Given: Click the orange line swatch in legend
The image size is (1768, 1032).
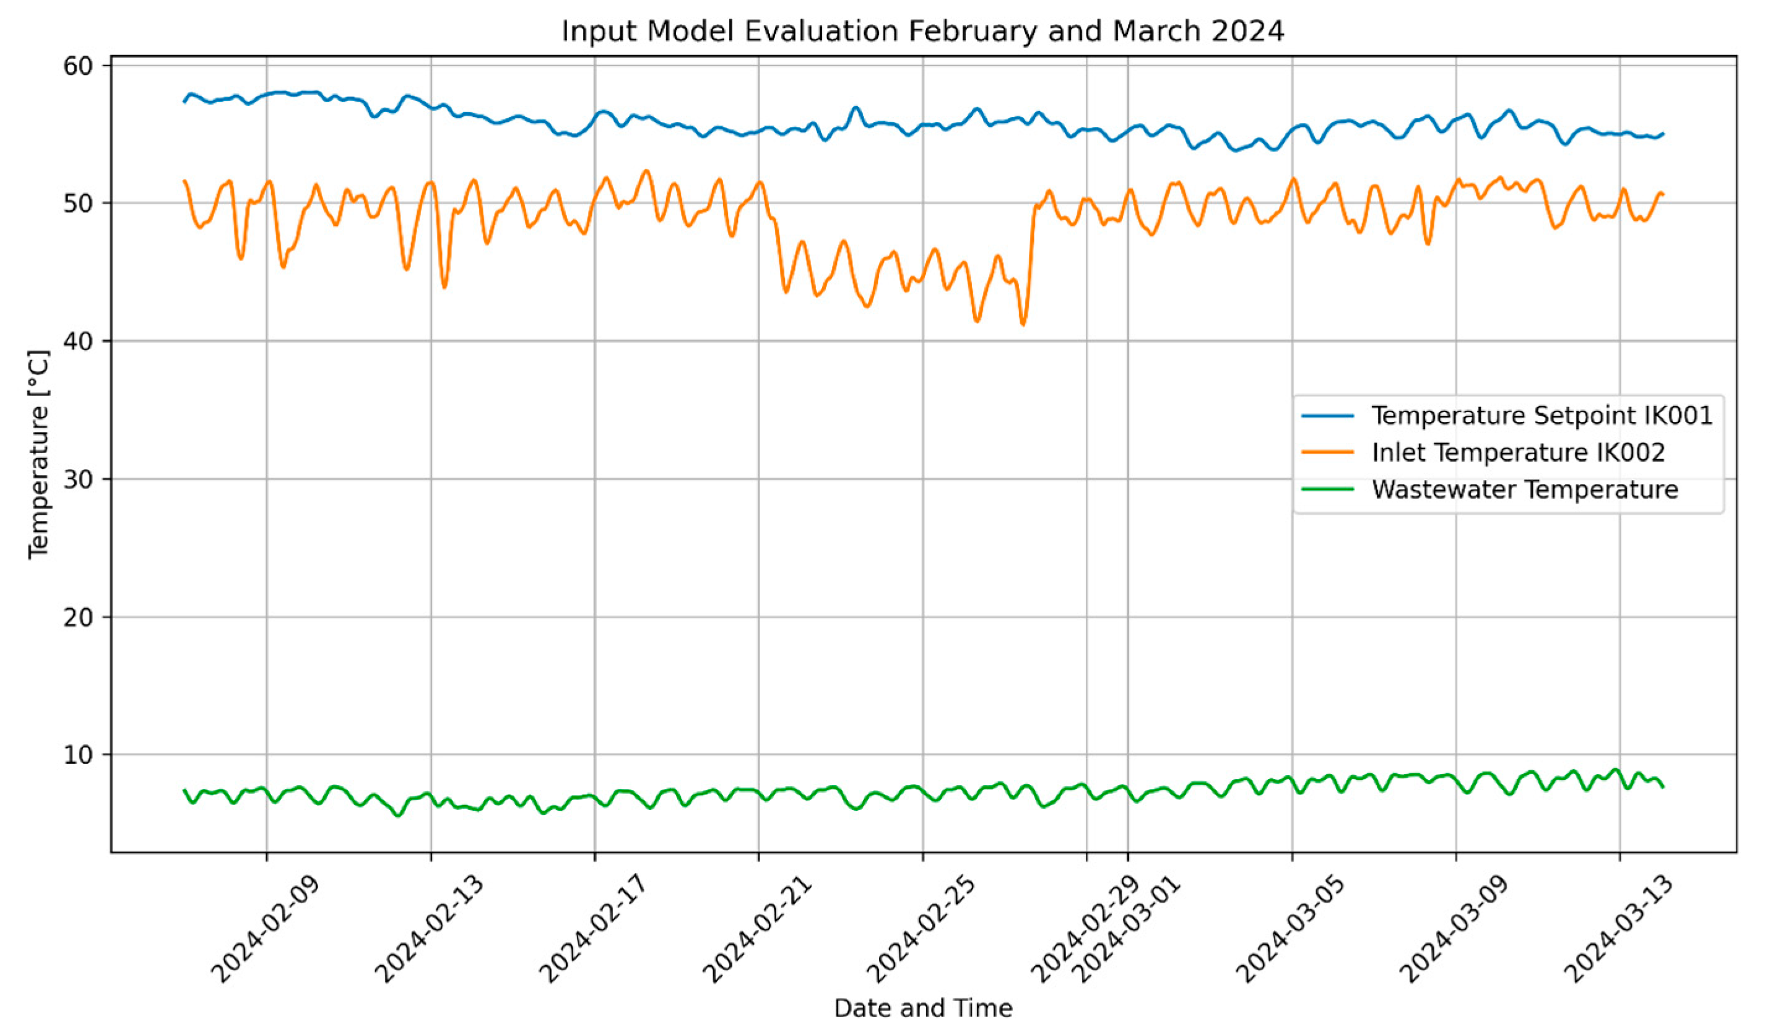Looking at the screenshot, I should coord(1327,452).
